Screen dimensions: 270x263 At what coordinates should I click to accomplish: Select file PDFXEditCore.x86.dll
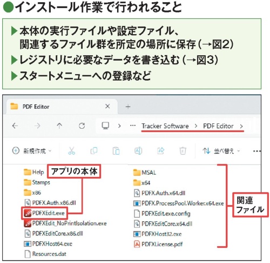click(53, 234)
